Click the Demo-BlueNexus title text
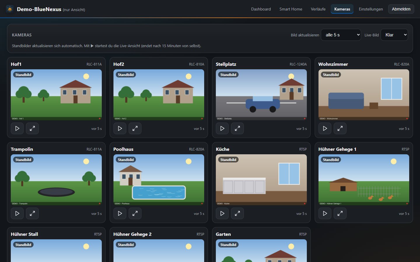Viewport: 420px width, 262px height. tap(39, 9)
